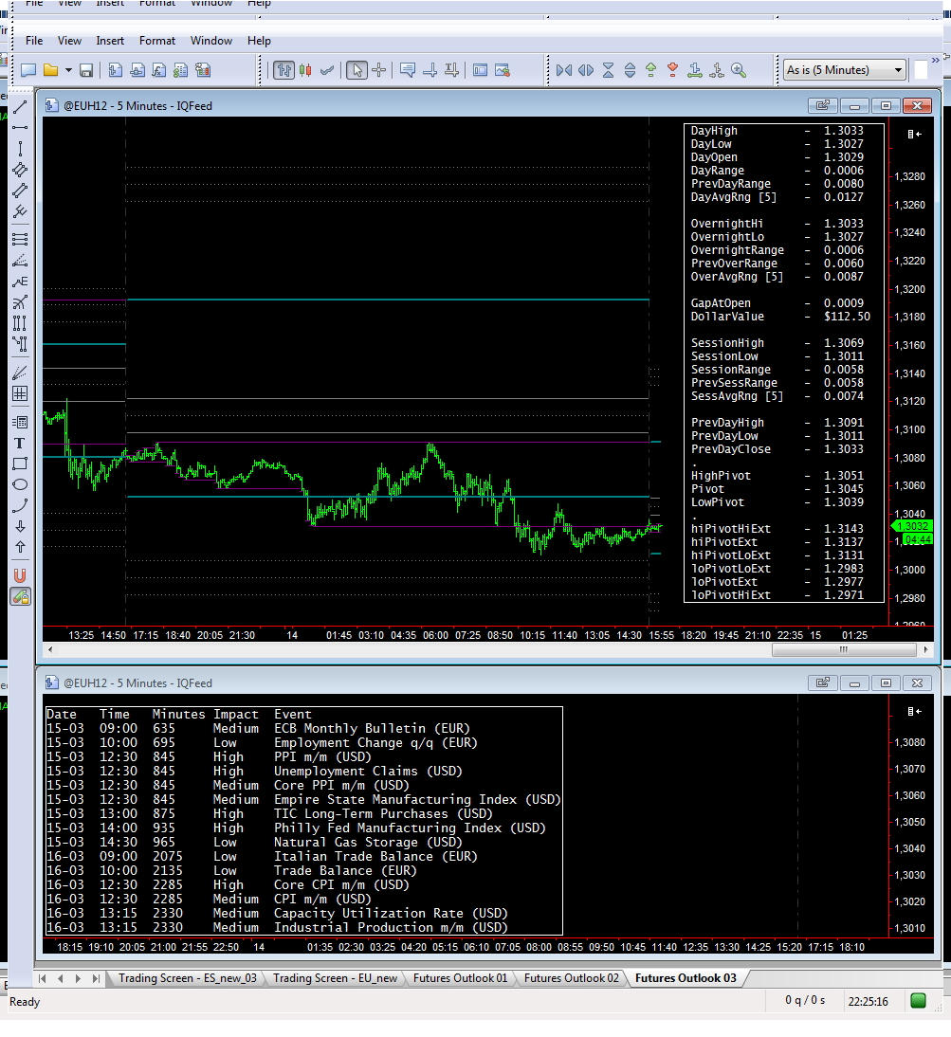Open the As is (5 Minutes) interval dropdown
This screenshot has width=951, height=1037.
pos(845,70)
